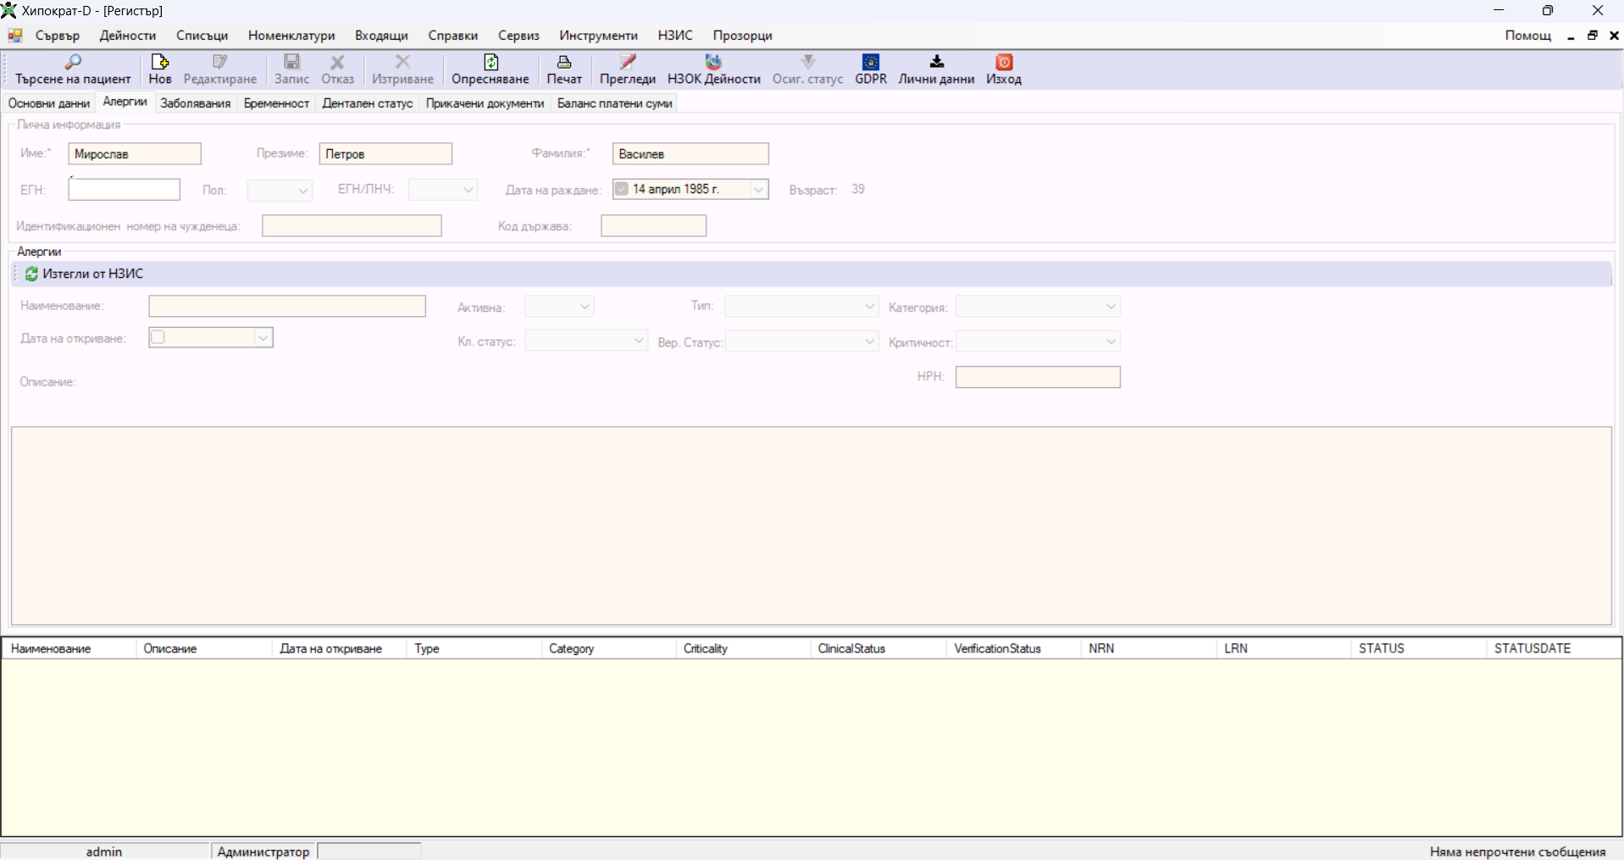This screenshot has height=860, width=1624.
Task: Toggle the Дата на откриване checkbox
Action: [x=158, y=337]
